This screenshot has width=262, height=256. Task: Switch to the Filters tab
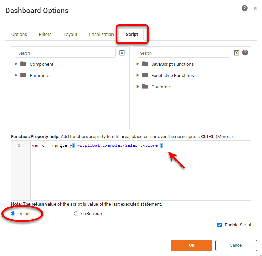45,34
